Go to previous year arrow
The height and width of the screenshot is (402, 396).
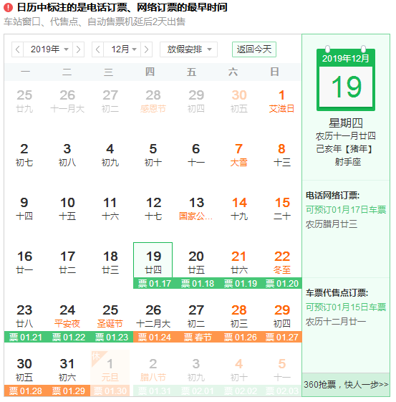coord(18,49)
